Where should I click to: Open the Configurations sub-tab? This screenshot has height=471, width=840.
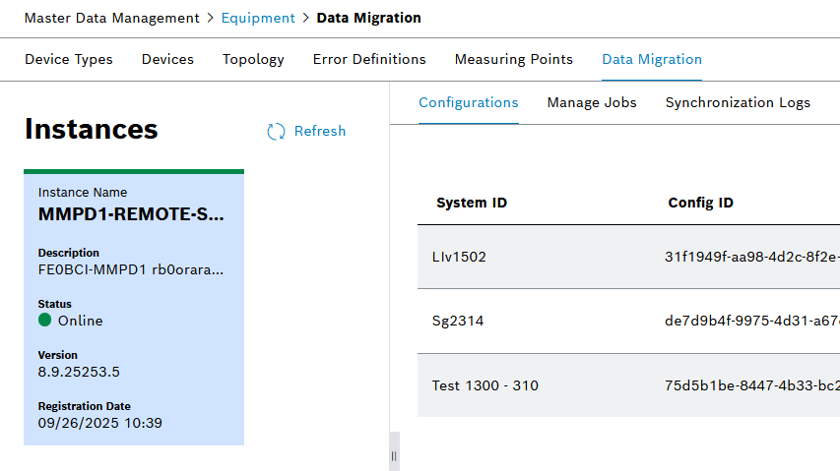click(468, 102)
